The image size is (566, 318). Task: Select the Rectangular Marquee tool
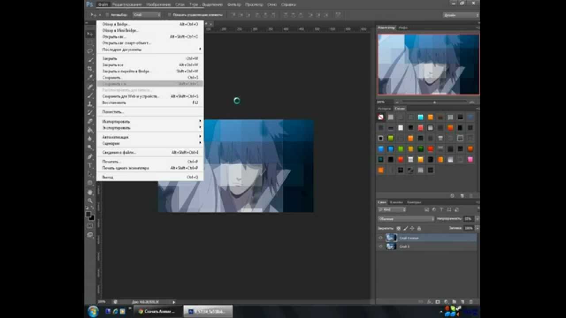(x=90, y=43)
